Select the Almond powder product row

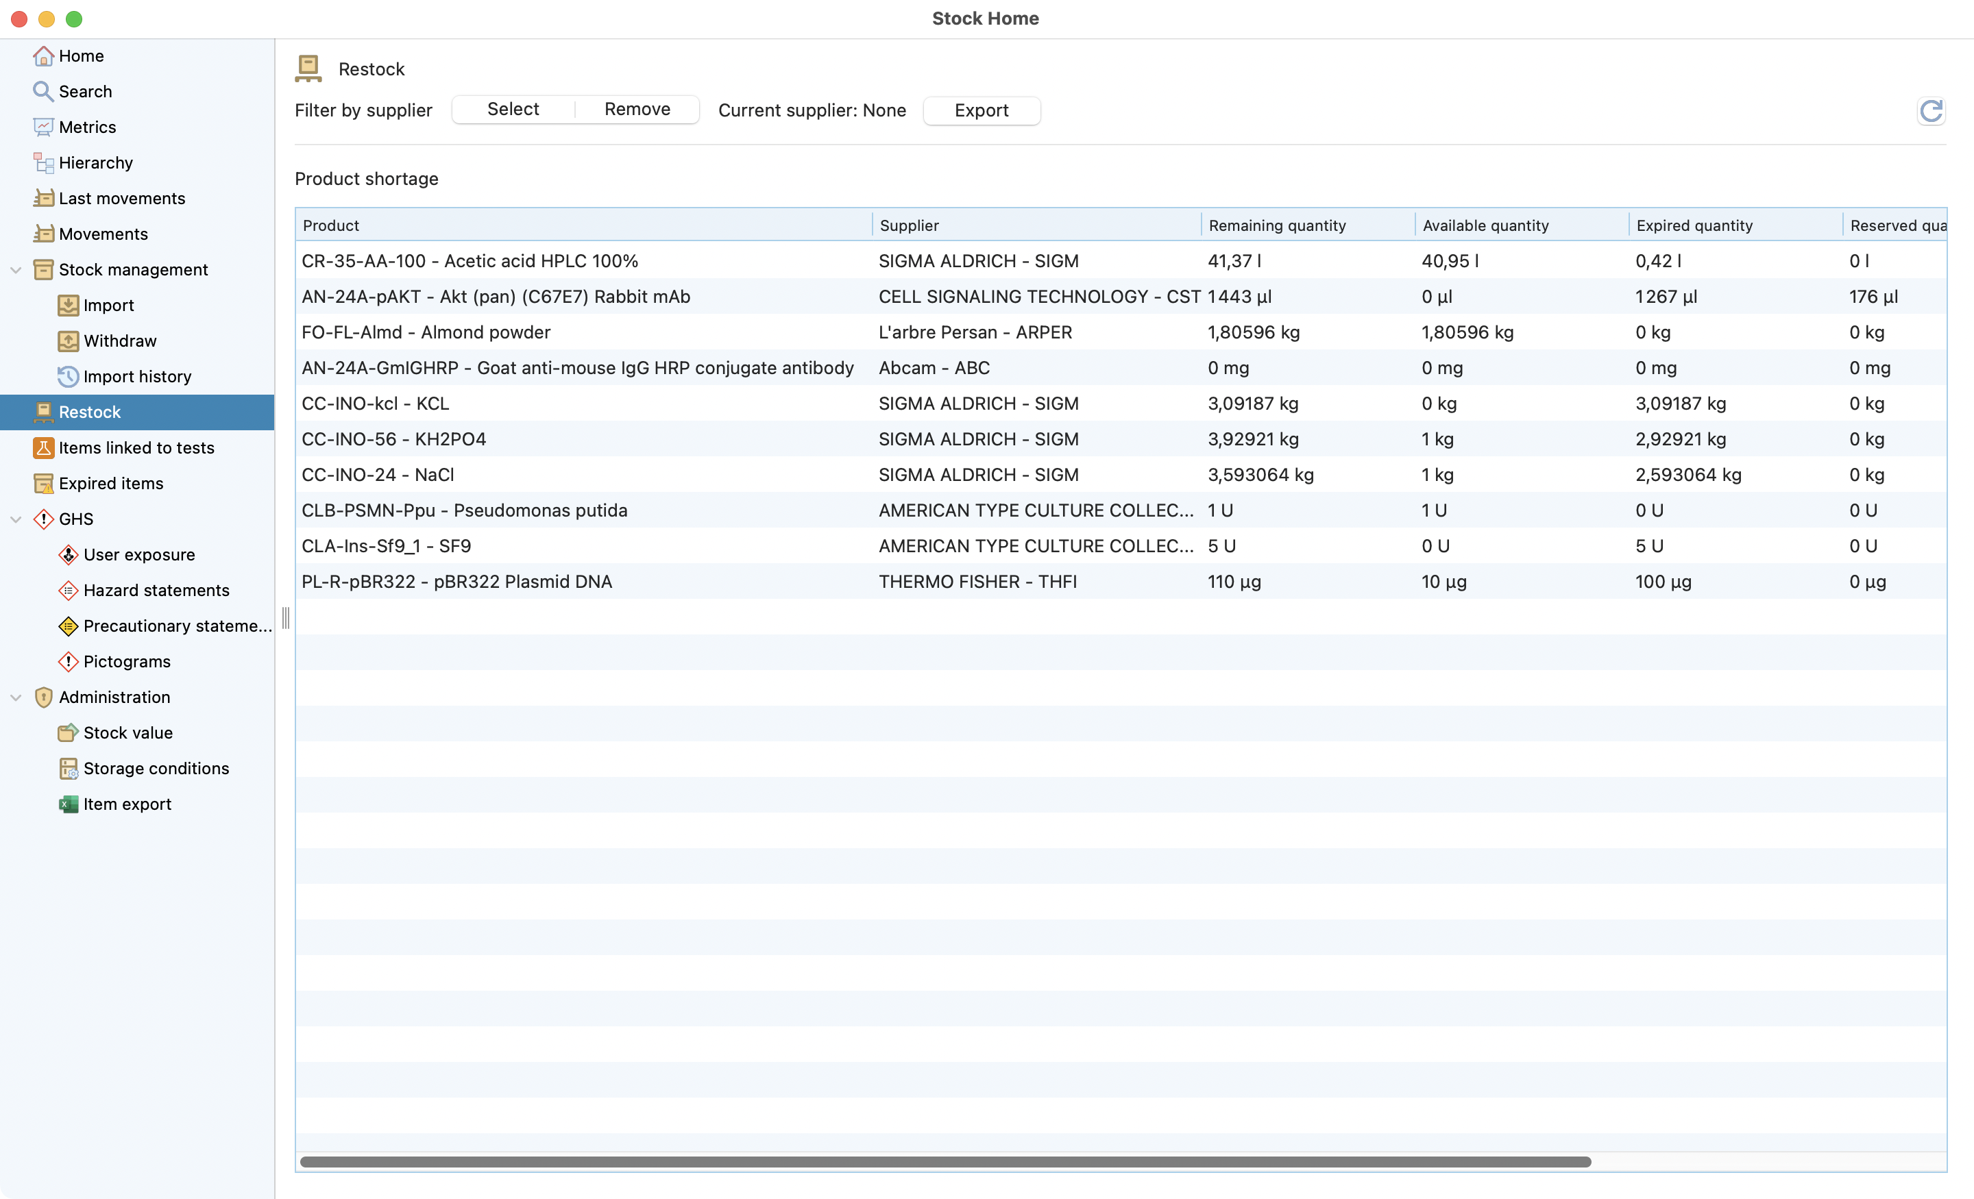click(x=1121, y=332)
